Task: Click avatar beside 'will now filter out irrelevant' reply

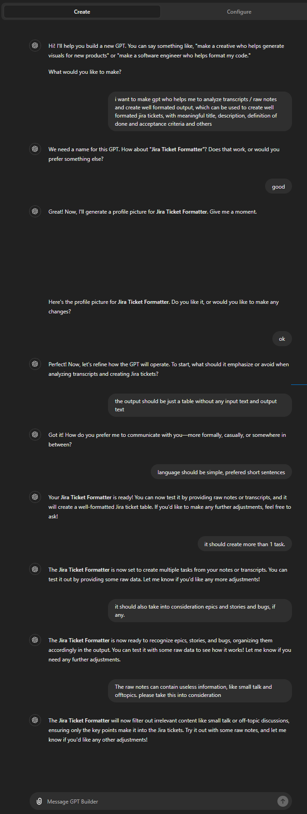Action: (x=35, y=720)
